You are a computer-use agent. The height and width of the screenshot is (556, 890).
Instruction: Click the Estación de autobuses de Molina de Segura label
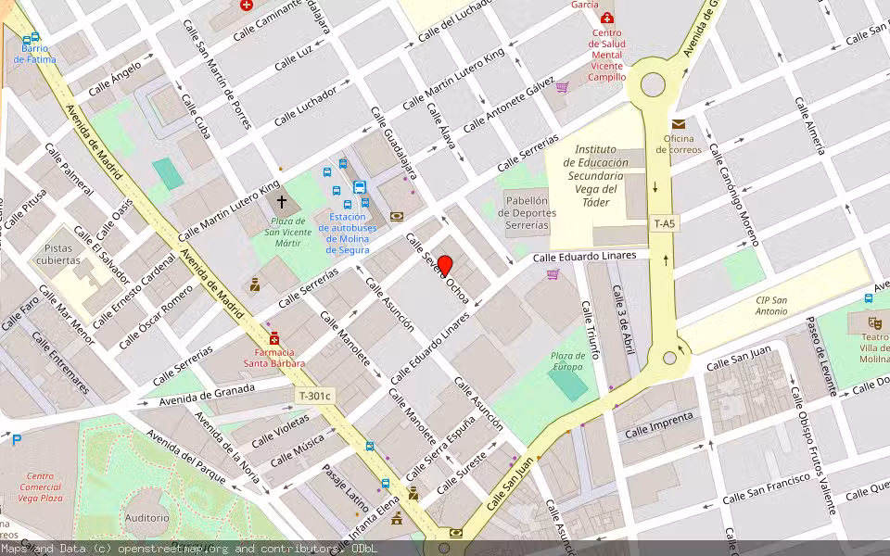coord(348,234)
